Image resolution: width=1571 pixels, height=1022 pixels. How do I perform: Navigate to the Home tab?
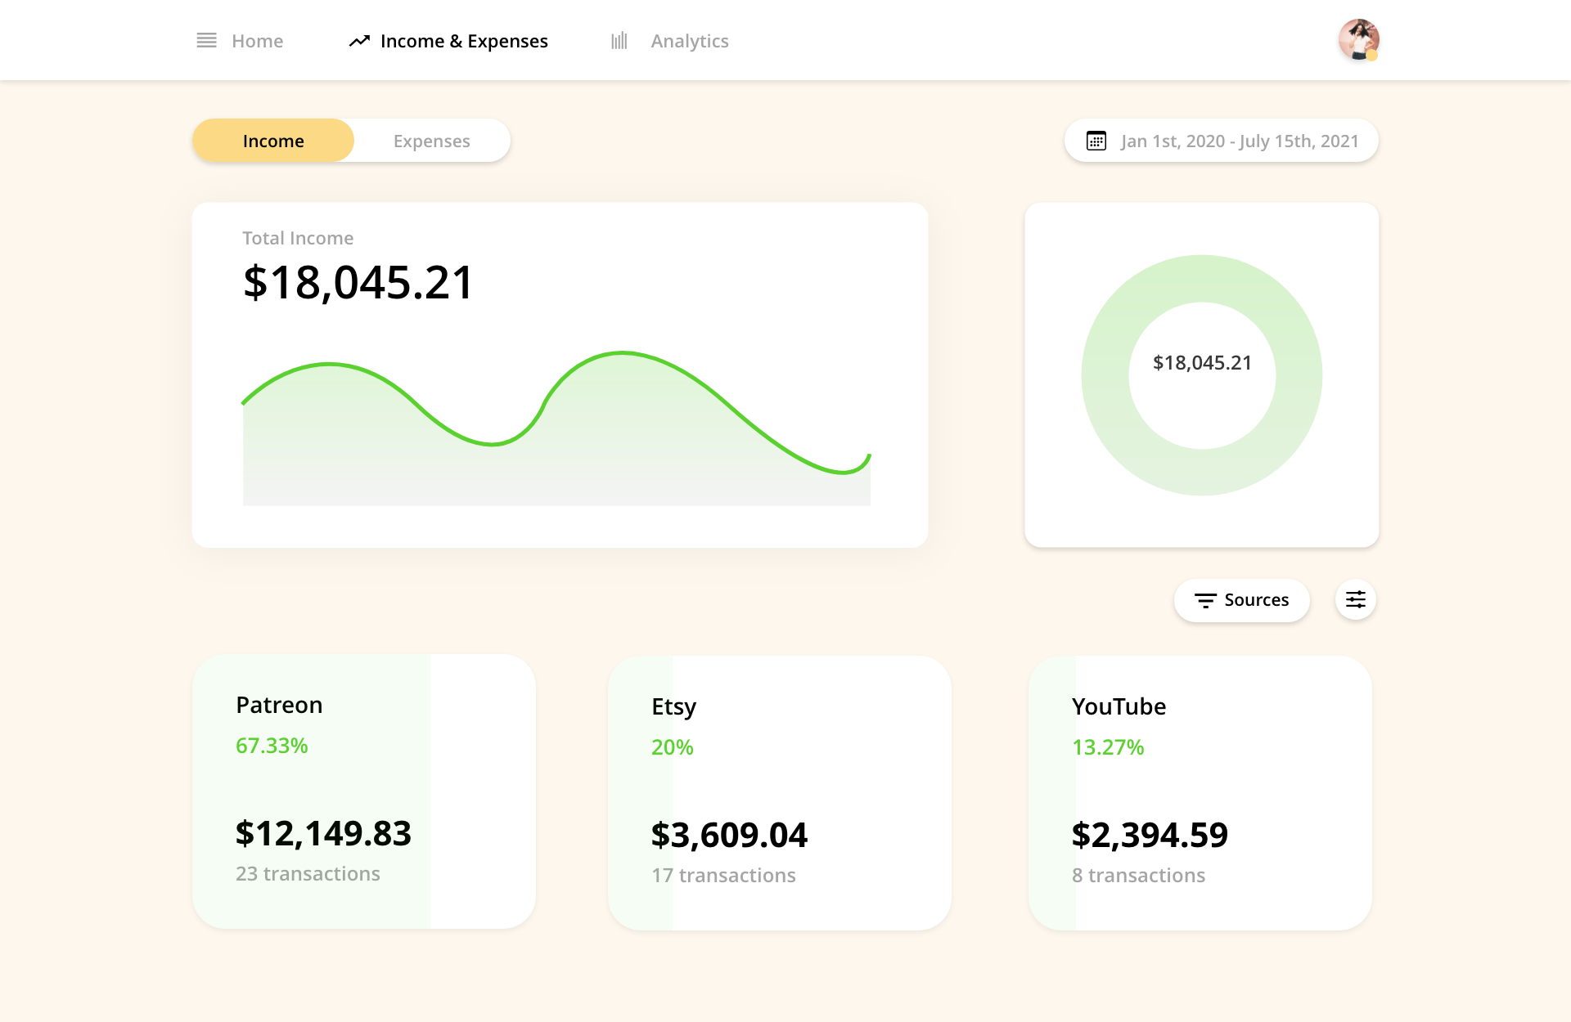pyautogui.click(x=257, y=40)
